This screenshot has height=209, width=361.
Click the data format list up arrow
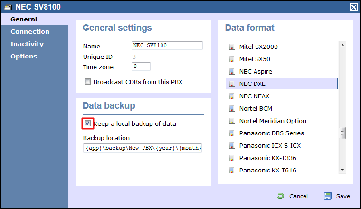[x=342, y=45]
